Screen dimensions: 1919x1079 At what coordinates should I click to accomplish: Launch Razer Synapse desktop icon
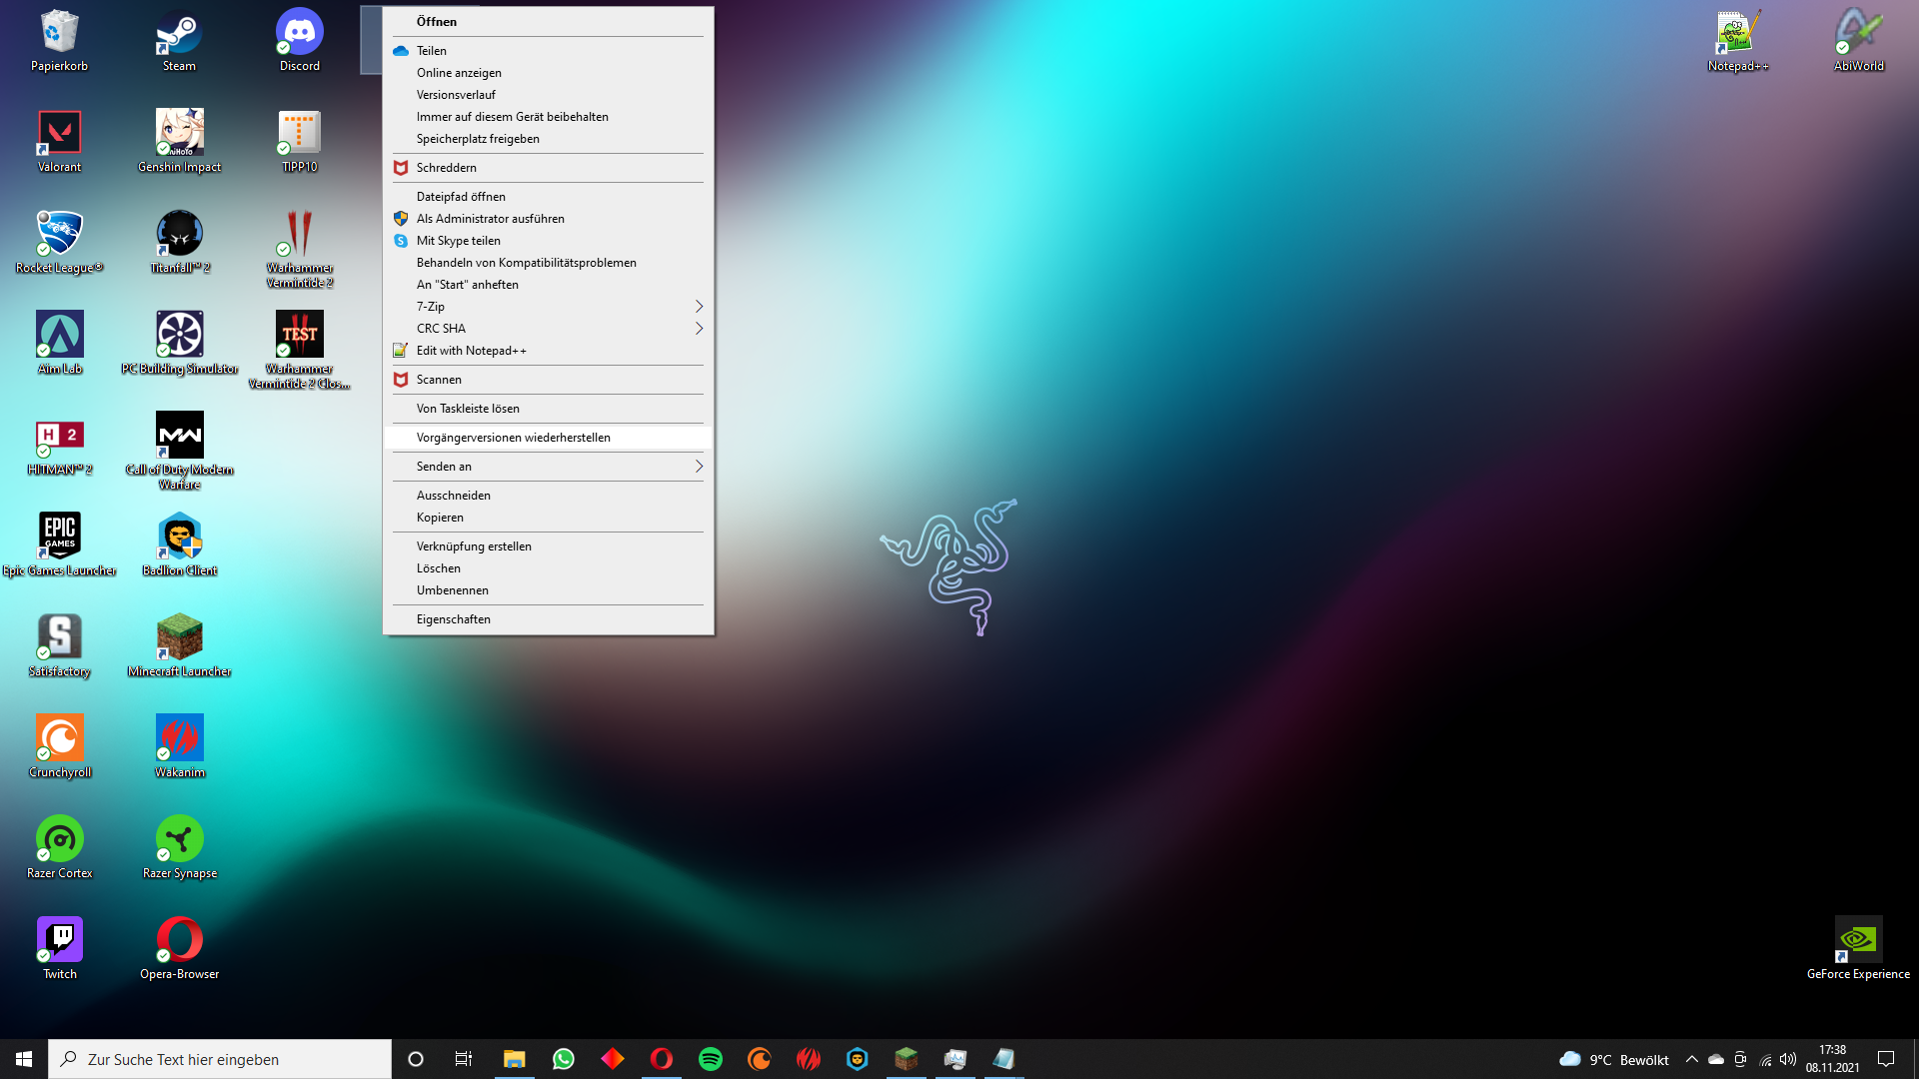[x=179, y=842]
